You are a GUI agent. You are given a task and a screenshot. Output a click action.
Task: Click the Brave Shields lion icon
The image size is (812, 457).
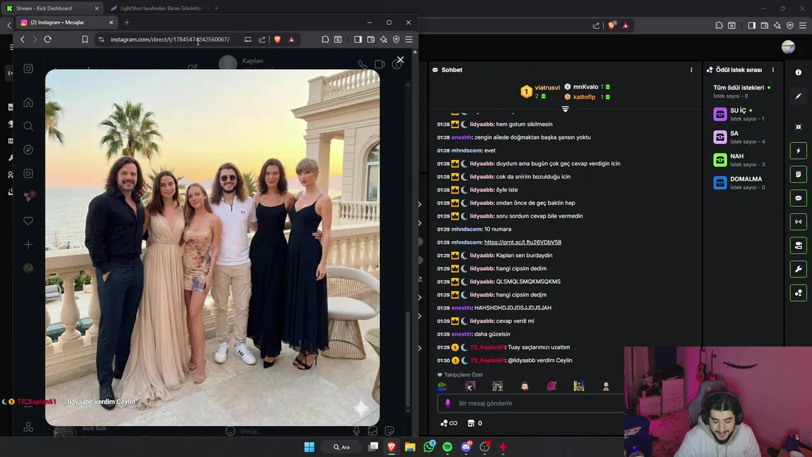click(x=277, y=39)
